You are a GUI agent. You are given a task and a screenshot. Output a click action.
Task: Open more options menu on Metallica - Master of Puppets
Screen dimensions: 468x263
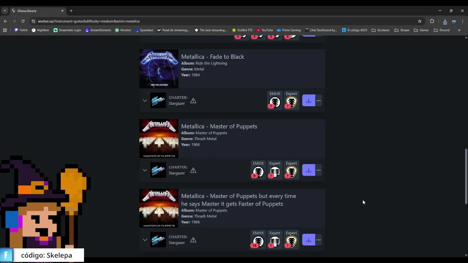318,170
